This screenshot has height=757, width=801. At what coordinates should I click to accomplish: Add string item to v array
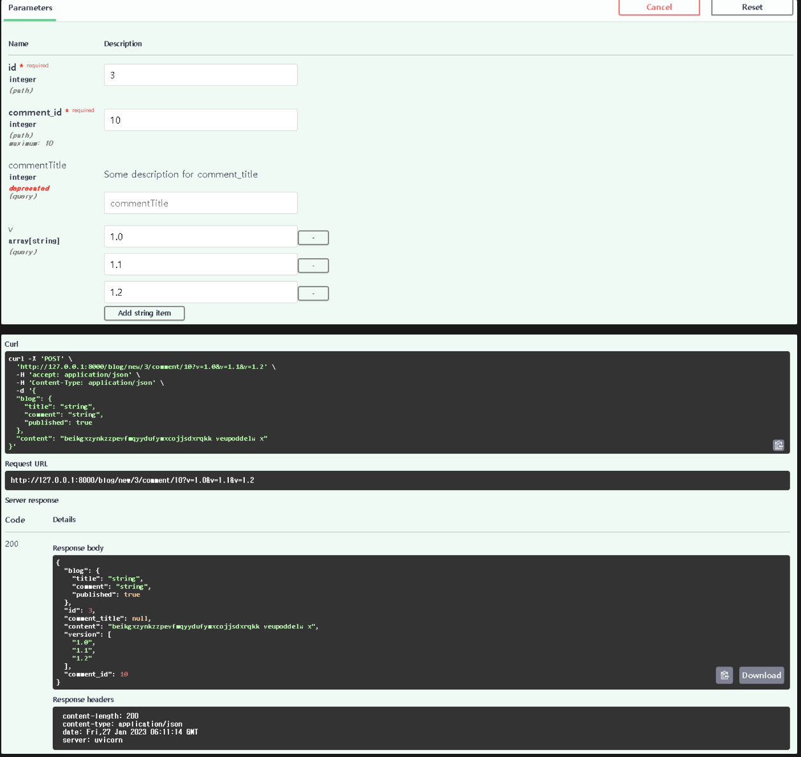click(144, 314)
